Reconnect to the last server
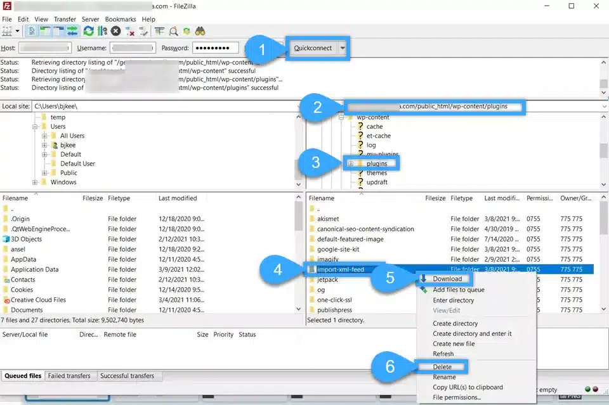 coord(143,31)
